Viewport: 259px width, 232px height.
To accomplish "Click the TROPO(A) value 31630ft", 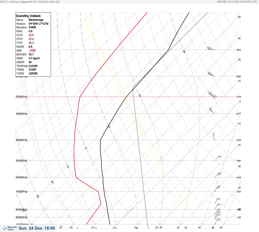I will tap(33, 66).
